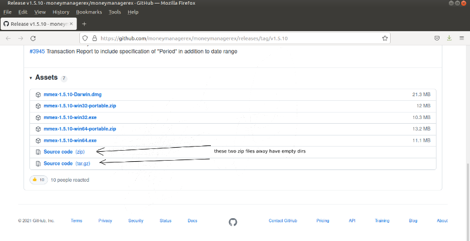Download mmex-1.5.10-win64-portable.zip
Viewport: 470px width, 241px height.
(80, 129)
